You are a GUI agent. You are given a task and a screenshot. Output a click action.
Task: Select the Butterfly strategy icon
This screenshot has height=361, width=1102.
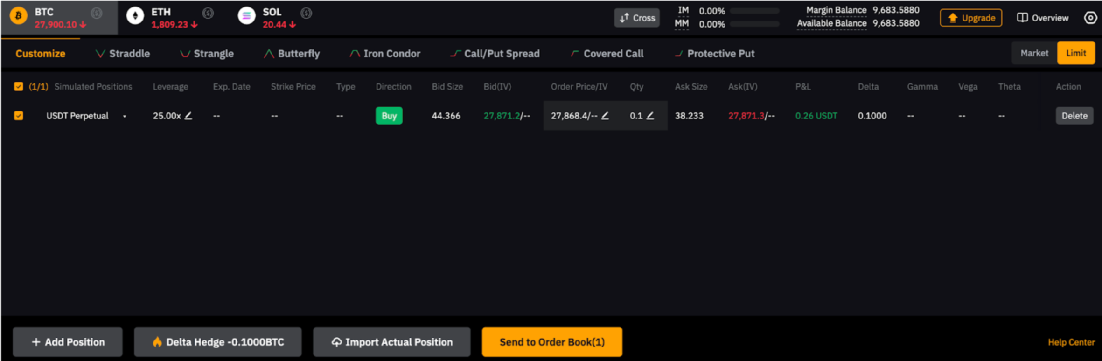[268, 53]
